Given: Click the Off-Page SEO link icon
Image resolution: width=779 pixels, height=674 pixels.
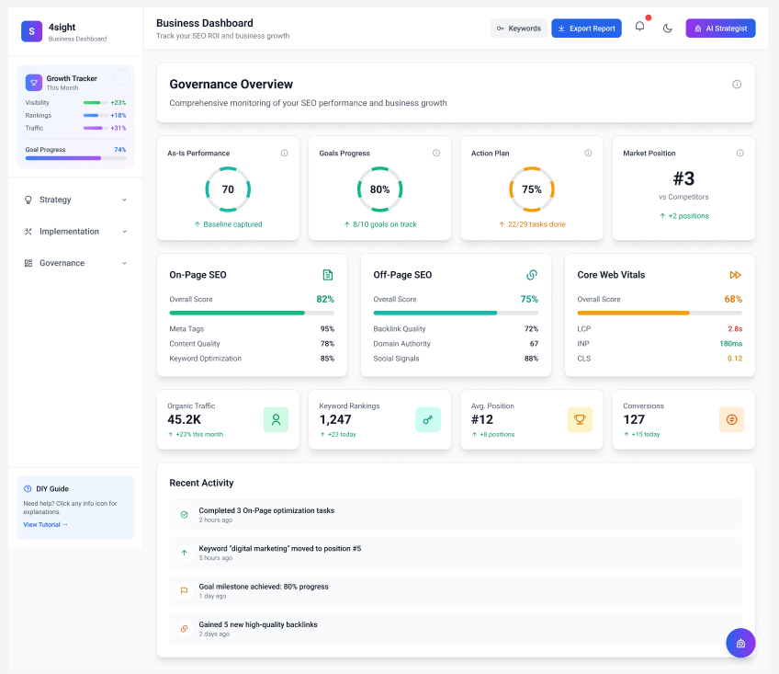Looking at the screenshot, I should pos(532,275).
